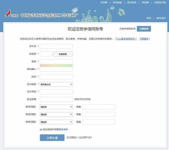The image size is (169, 150).
Task: Go to the 首页 home link
Action: coord(149,18)
